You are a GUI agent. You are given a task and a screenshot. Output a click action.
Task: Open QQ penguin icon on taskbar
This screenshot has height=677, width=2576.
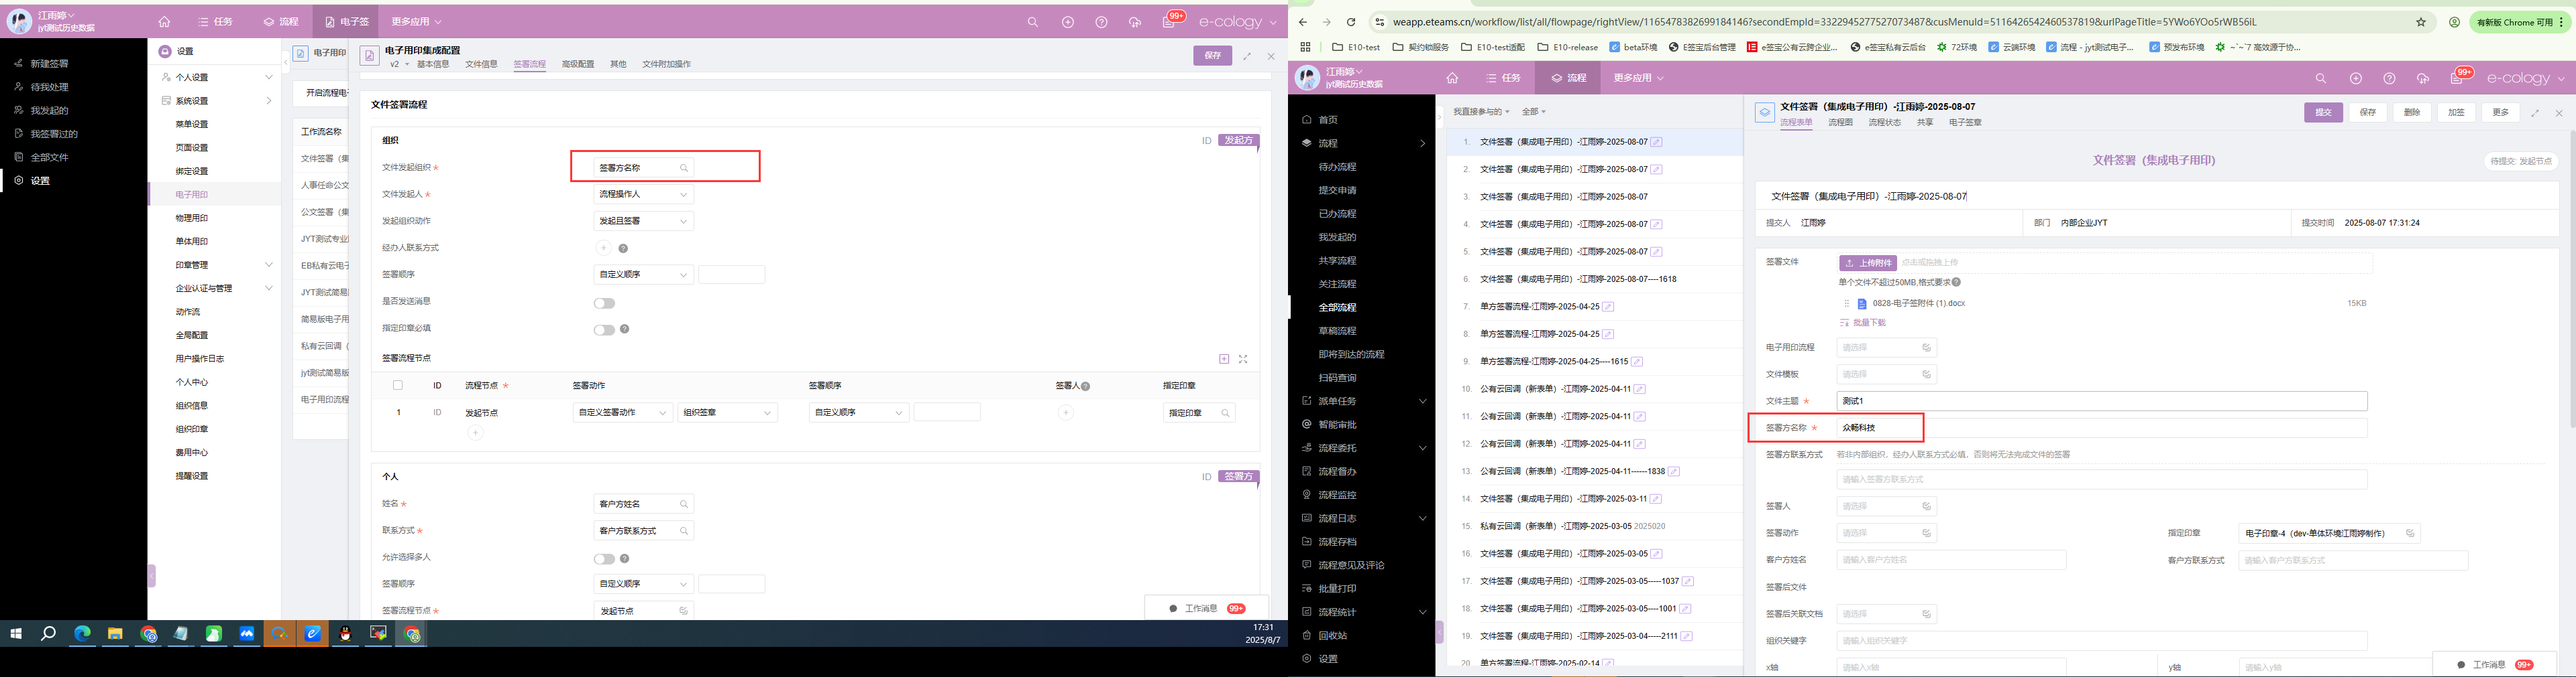tap(345, 633)
